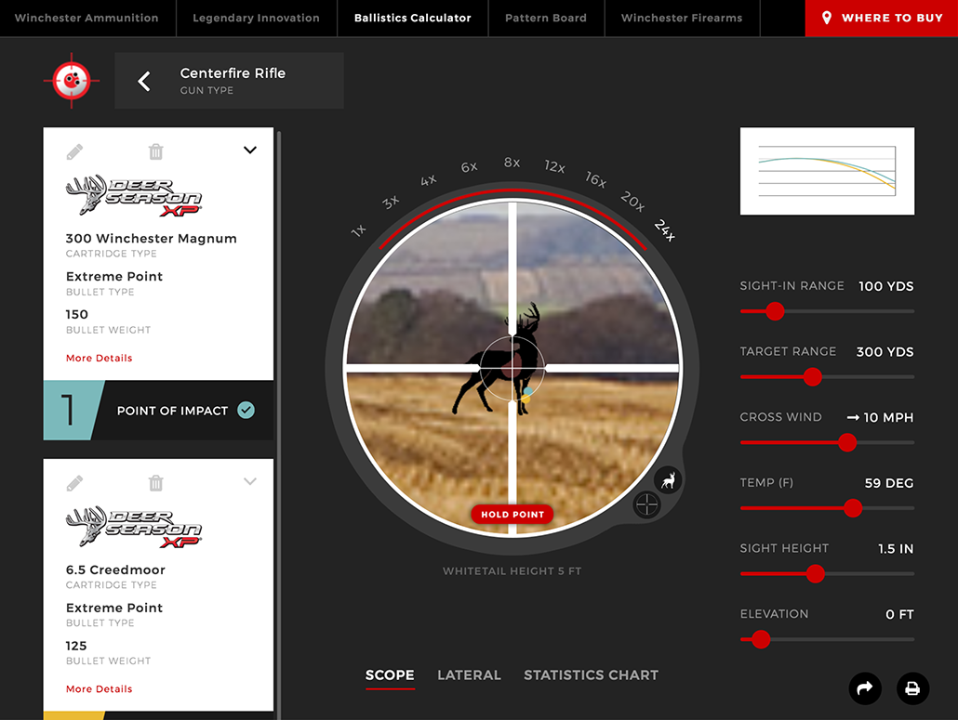Set scope magnification to 8x
958x720 pixels.
512,163
